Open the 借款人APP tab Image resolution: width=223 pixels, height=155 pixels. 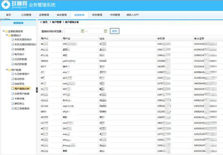(133, 15)
